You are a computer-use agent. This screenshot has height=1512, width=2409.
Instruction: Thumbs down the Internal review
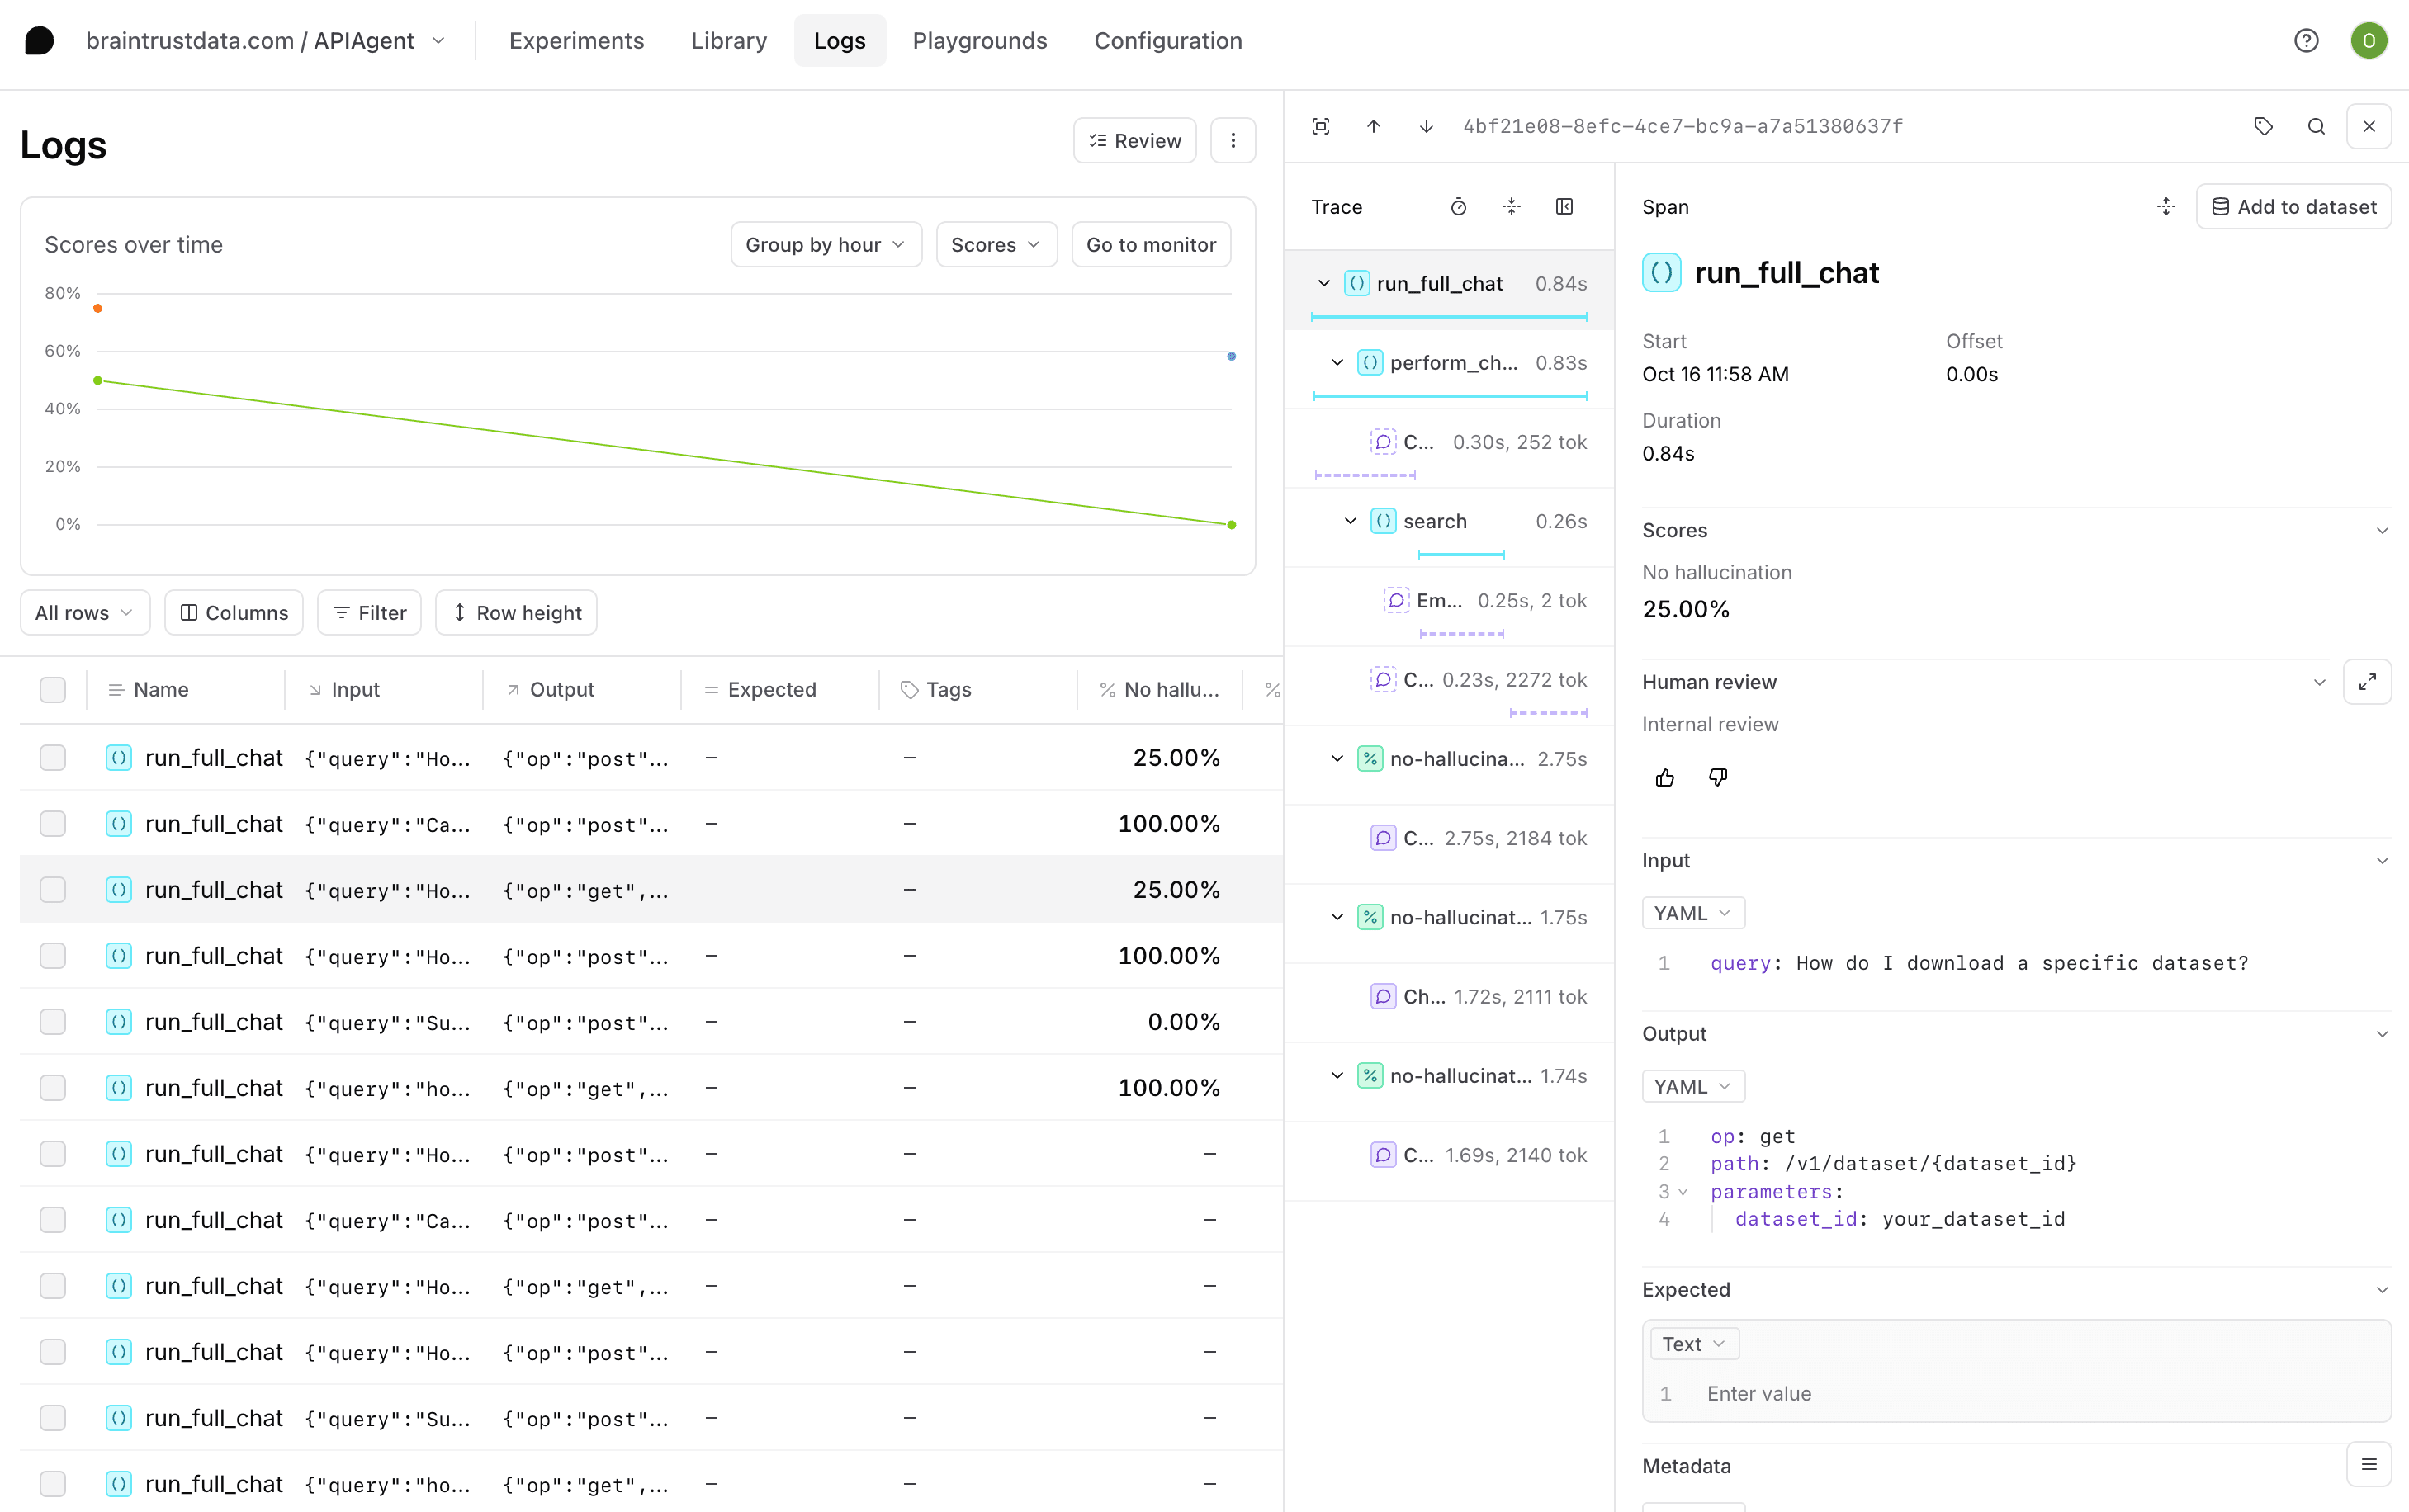coord(1718,777)
